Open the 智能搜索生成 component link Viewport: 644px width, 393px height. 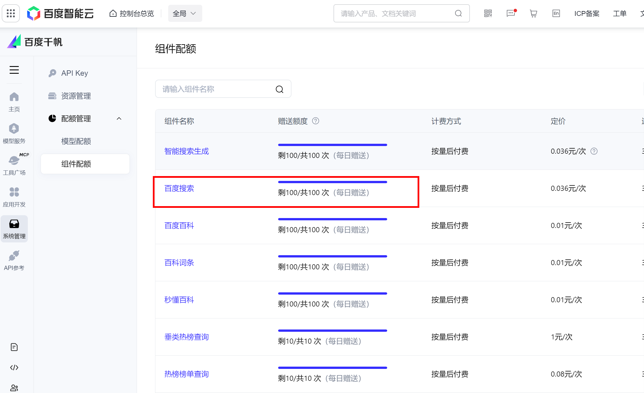tap(187, 151)
